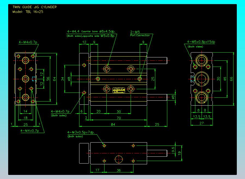Viewport: 245px width, 179px height.
Task: Select the center bore circle in right view
Action: (x=202, y=79)
